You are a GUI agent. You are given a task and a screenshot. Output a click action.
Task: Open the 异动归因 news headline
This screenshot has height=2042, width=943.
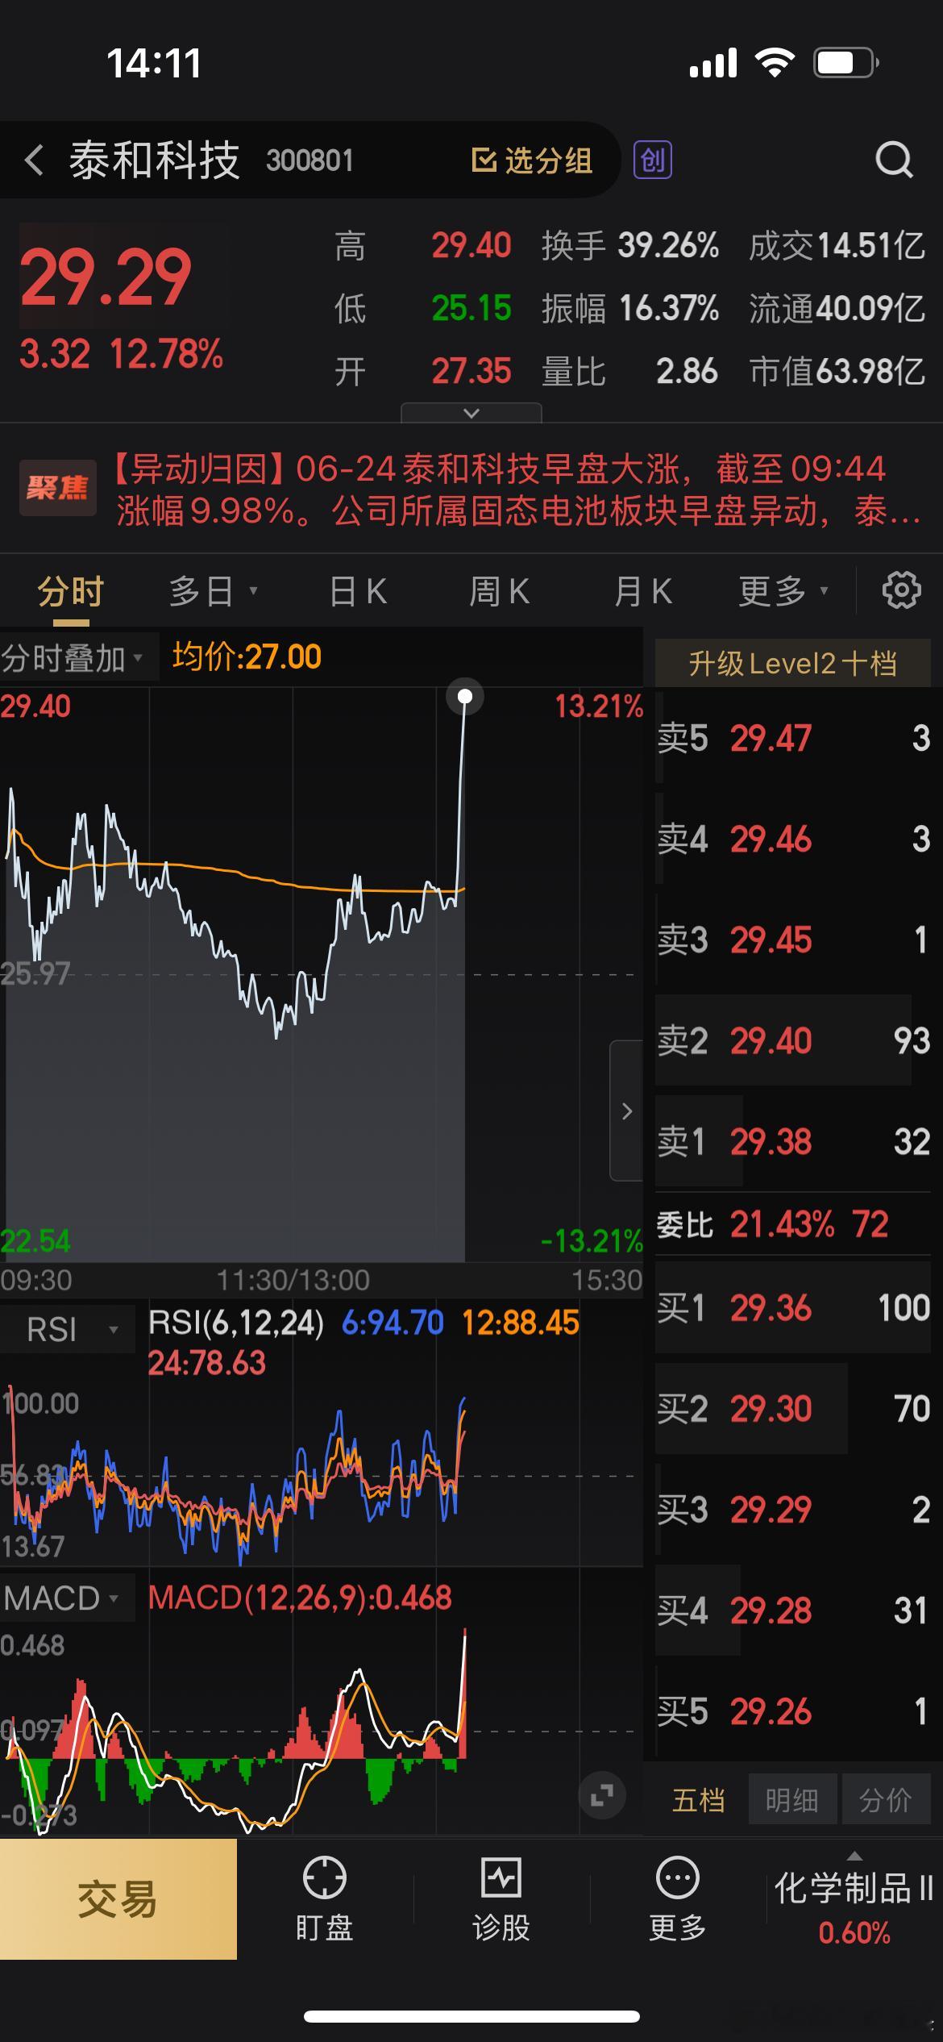[516, 489]
